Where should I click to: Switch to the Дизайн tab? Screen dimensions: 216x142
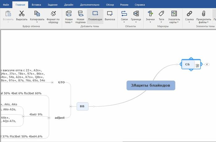click(69, 5)
